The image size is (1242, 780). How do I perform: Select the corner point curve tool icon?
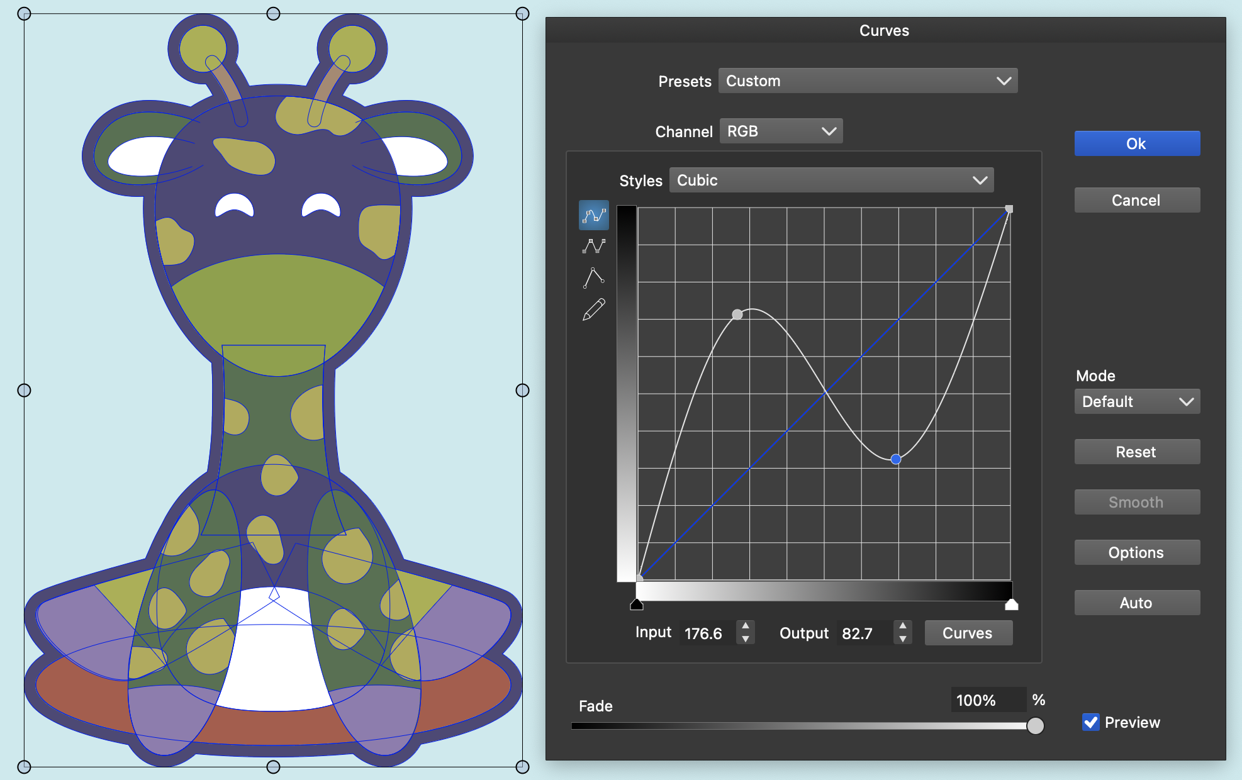click(593, 246)
